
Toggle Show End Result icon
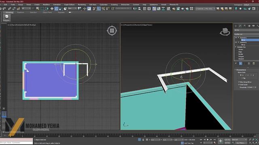[240, 64]
